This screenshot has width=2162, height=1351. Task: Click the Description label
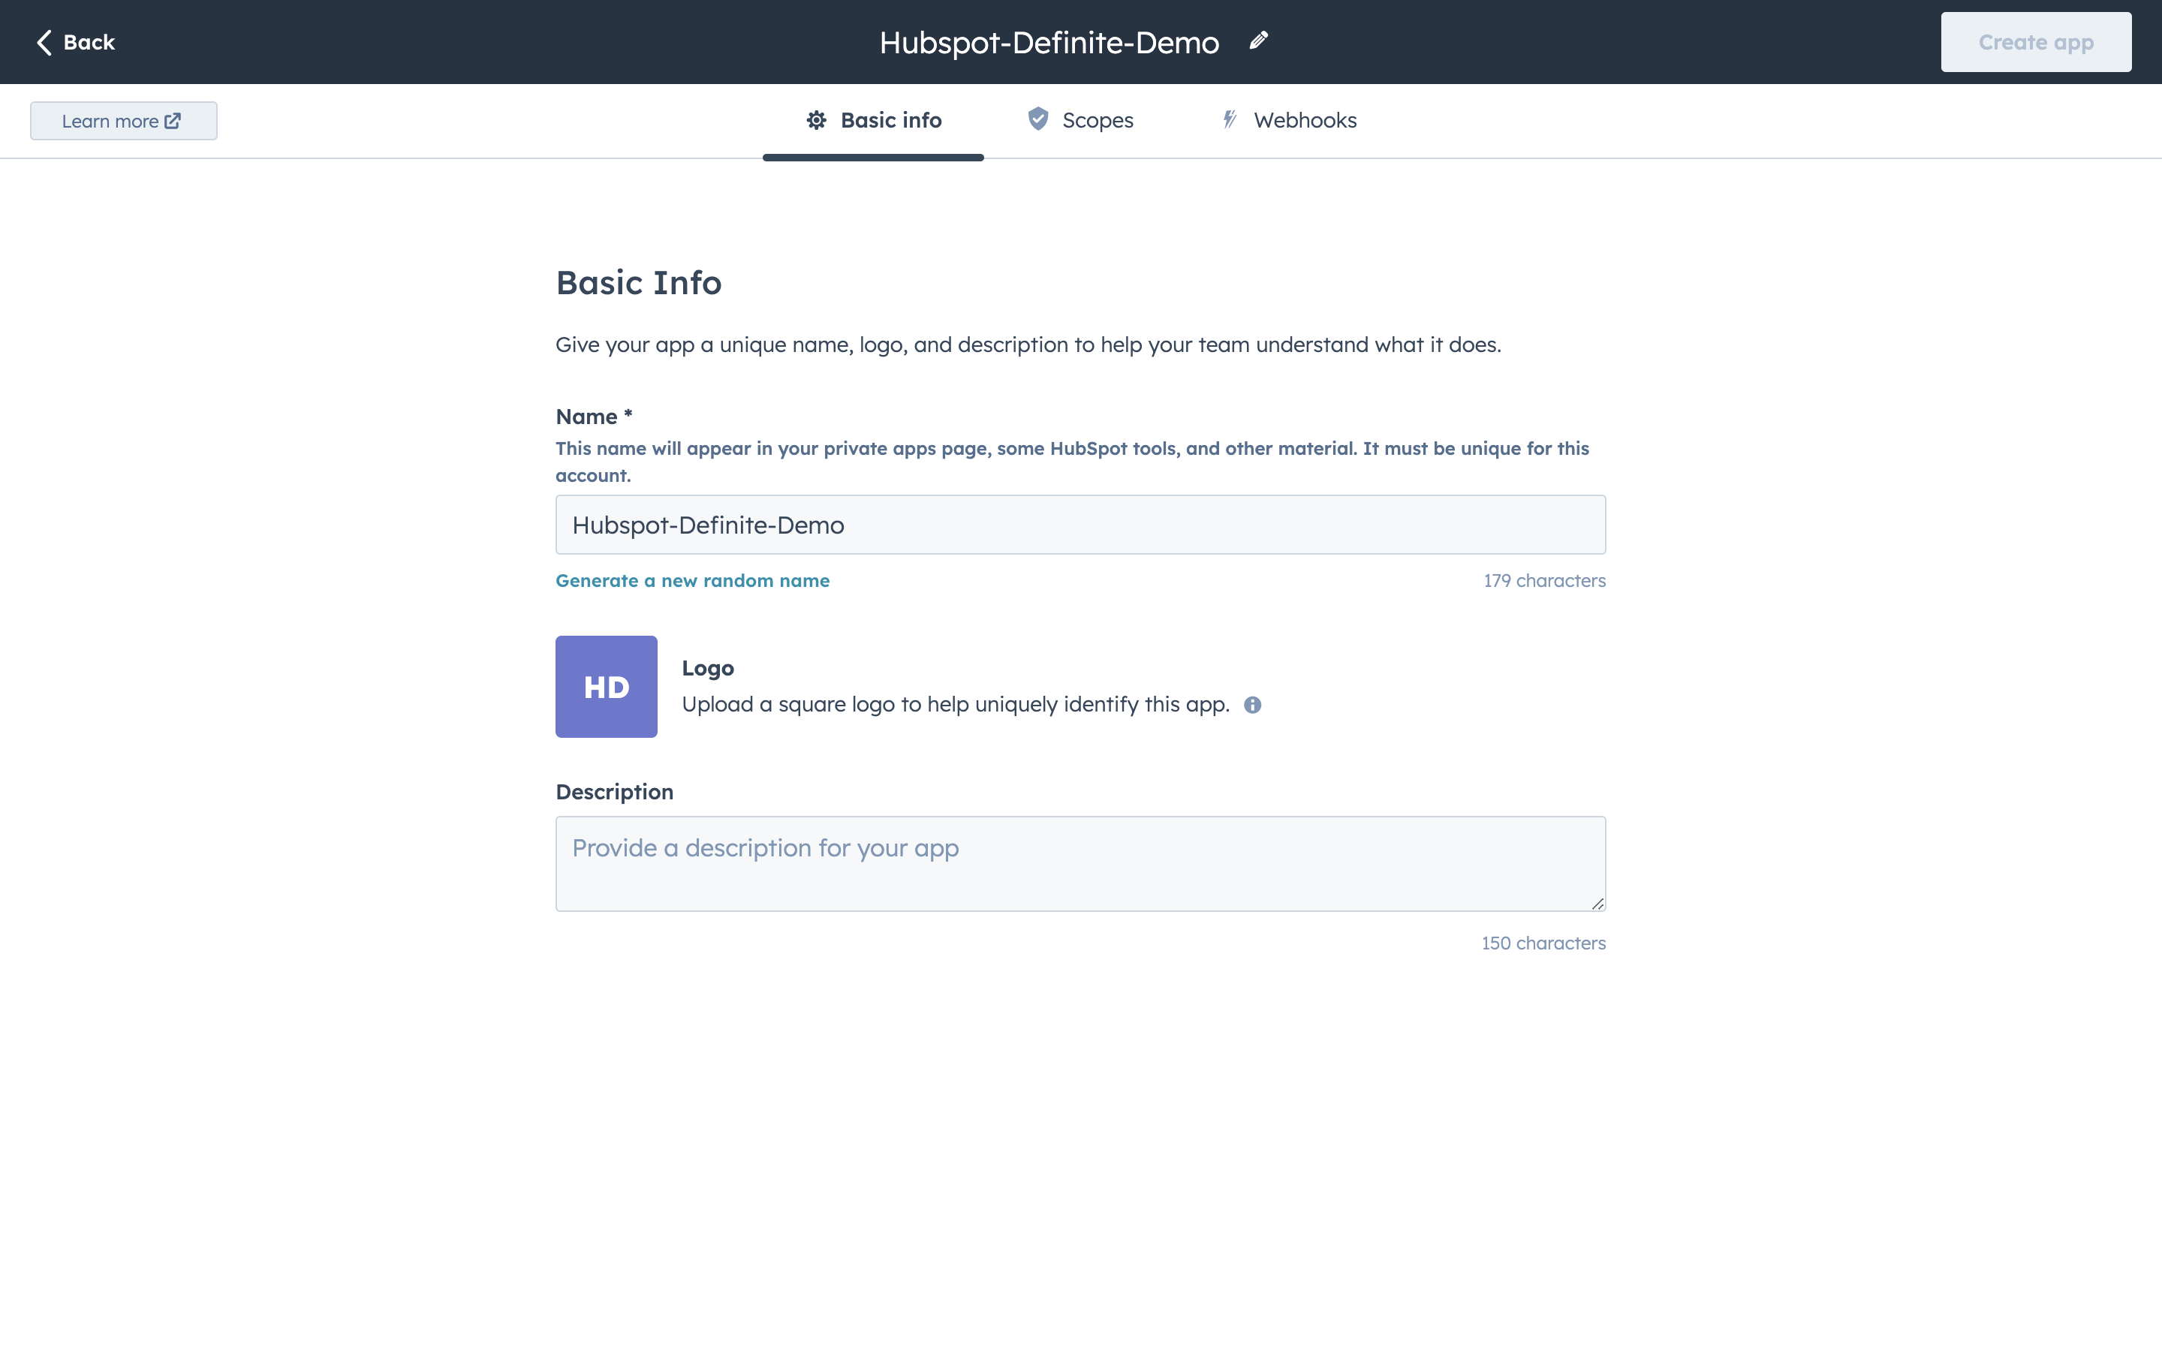[x=615, y=792]
